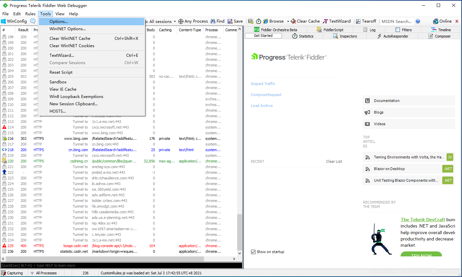The image size is (462, 277).
Task: Select Options... in Tools menu
Action: [x=92, y=22]
